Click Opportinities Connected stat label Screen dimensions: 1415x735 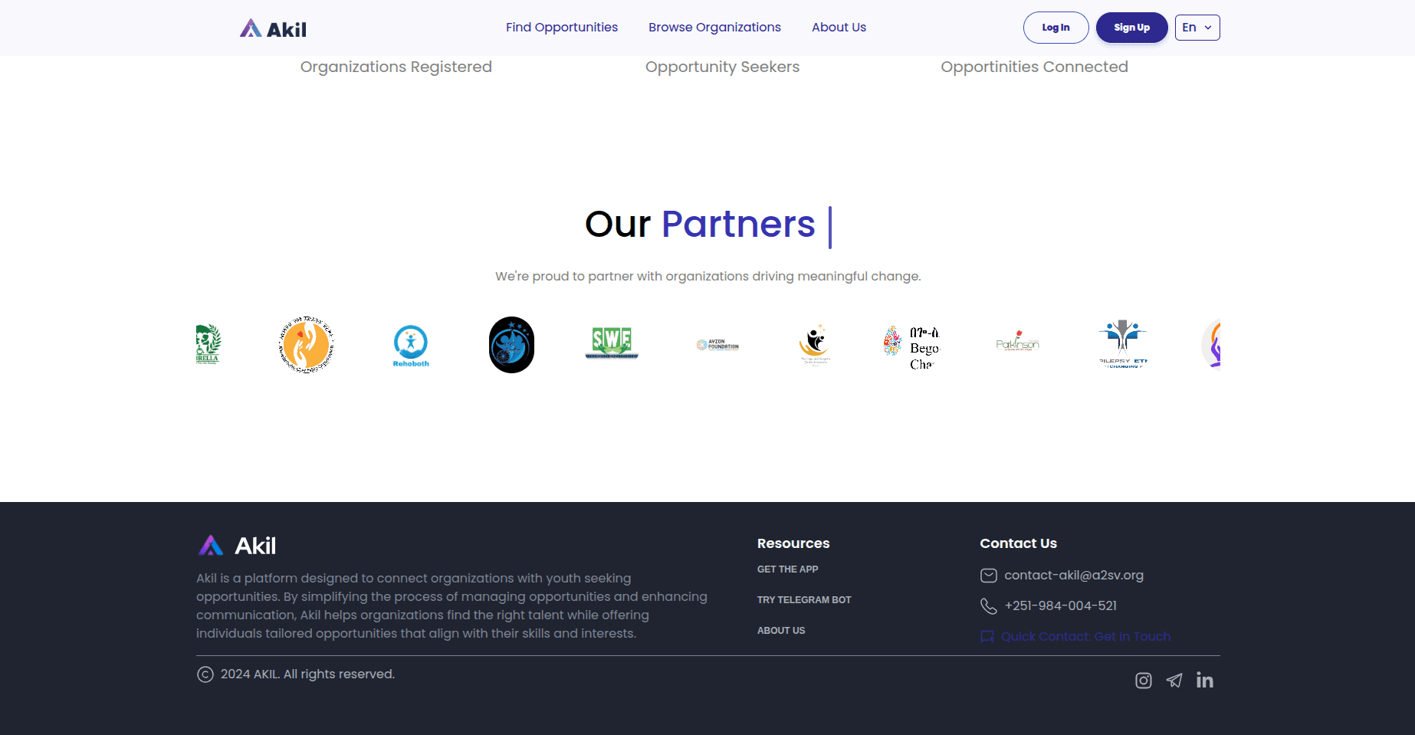tap(1034, 67)
